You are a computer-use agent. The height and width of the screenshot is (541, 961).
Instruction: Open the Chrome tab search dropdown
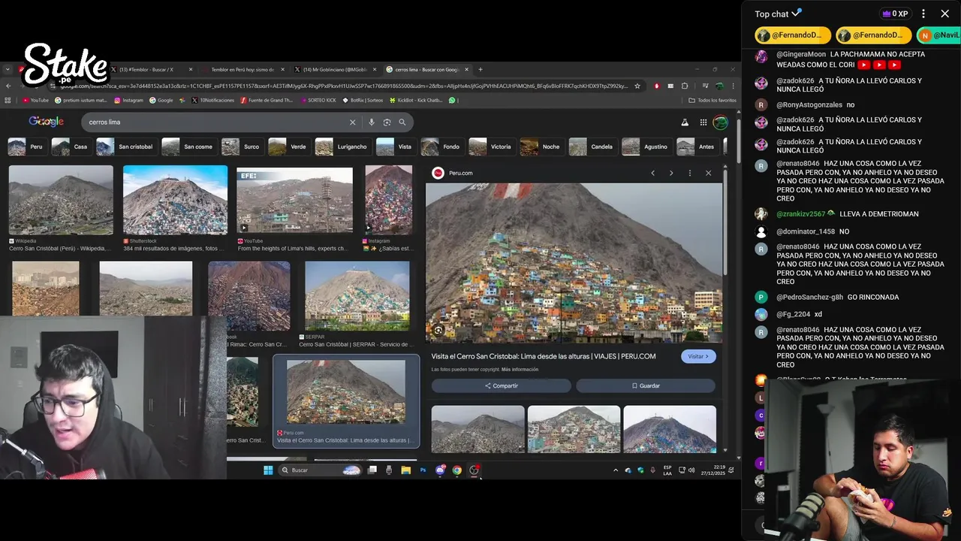coord(8,70)
